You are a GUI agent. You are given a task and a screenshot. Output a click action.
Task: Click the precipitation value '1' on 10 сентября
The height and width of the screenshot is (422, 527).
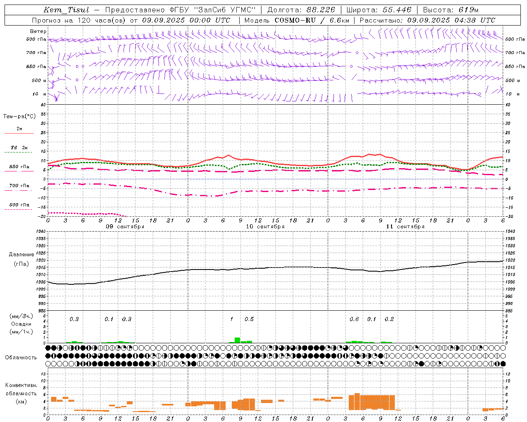click(231, 319)
